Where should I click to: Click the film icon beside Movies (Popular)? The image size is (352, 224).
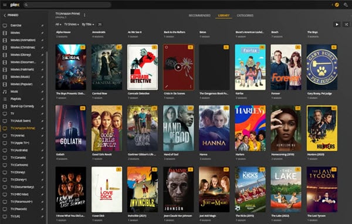[5, 84]
